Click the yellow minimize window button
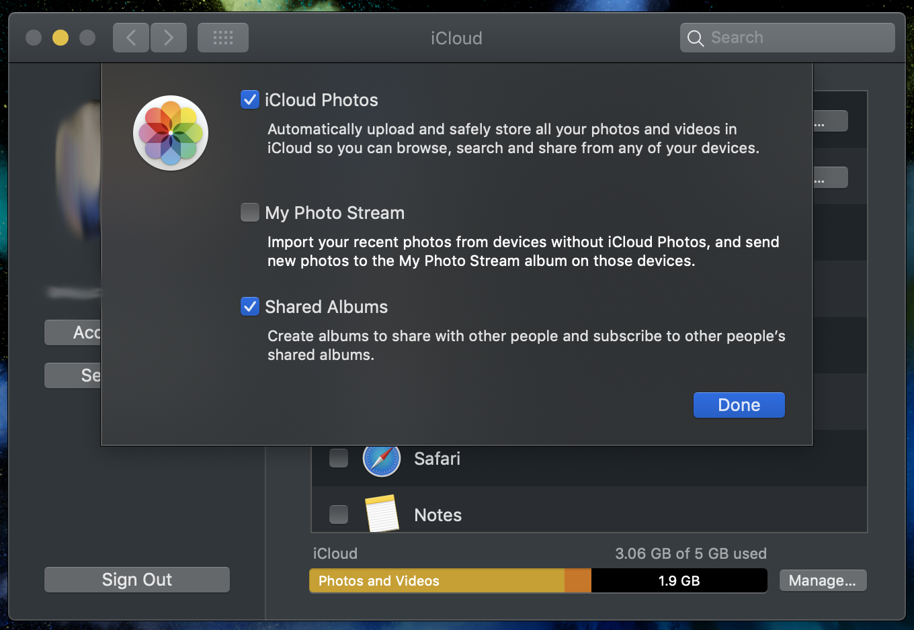 [60, 38]
